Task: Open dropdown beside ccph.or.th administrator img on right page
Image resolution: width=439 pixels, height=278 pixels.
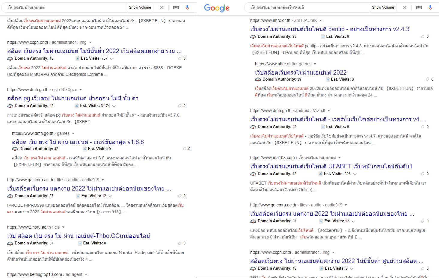Action: point(333,253)
